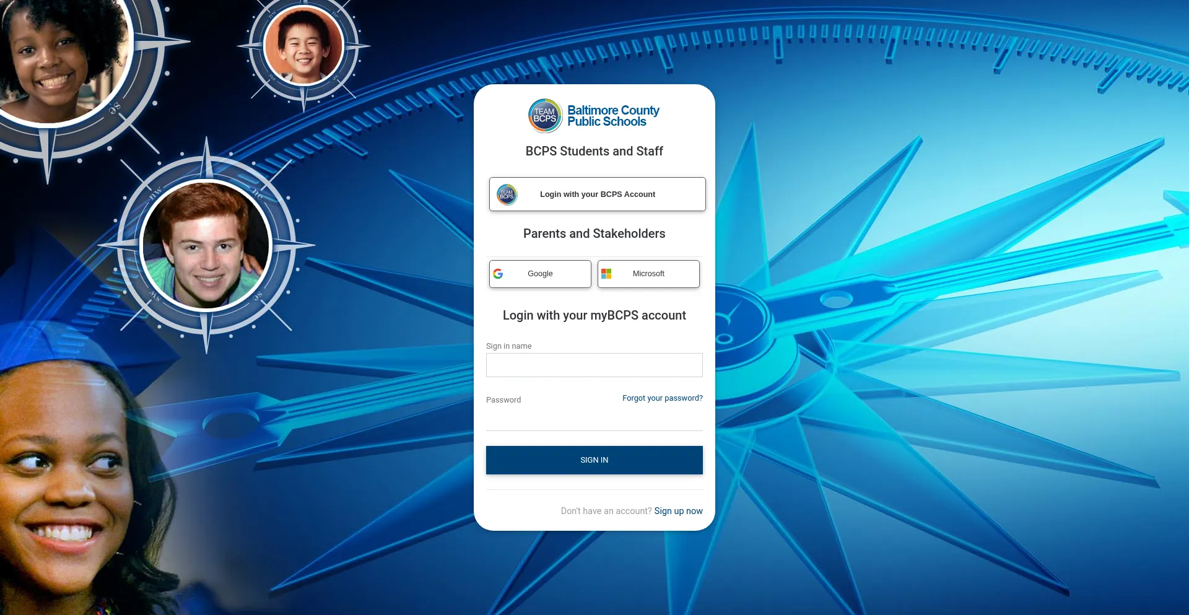Select the Google label for sign-in
Viewport: 1189px width, 615px height.
540,274
